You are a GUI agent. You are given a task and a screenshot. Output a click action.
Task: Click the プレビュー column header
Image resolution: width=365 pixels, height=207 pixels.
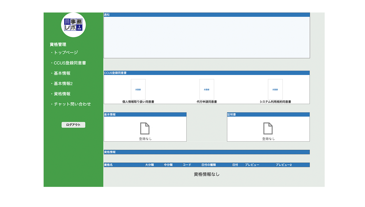coord(252,165)
